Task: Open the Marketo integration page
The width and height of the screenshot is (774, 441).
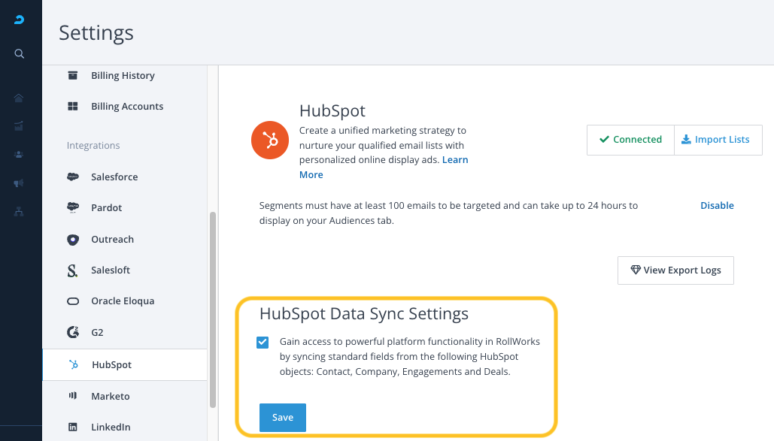Action: point(110,396)
